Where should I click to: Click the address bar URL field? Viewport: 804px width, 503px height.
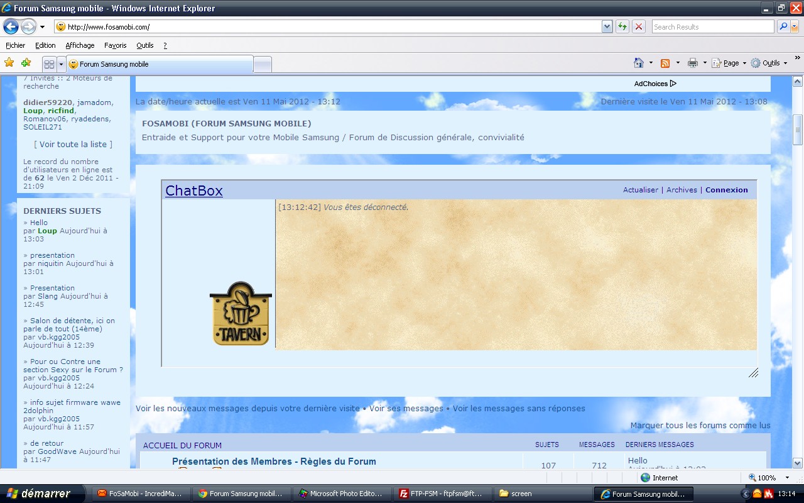[327, 26]
